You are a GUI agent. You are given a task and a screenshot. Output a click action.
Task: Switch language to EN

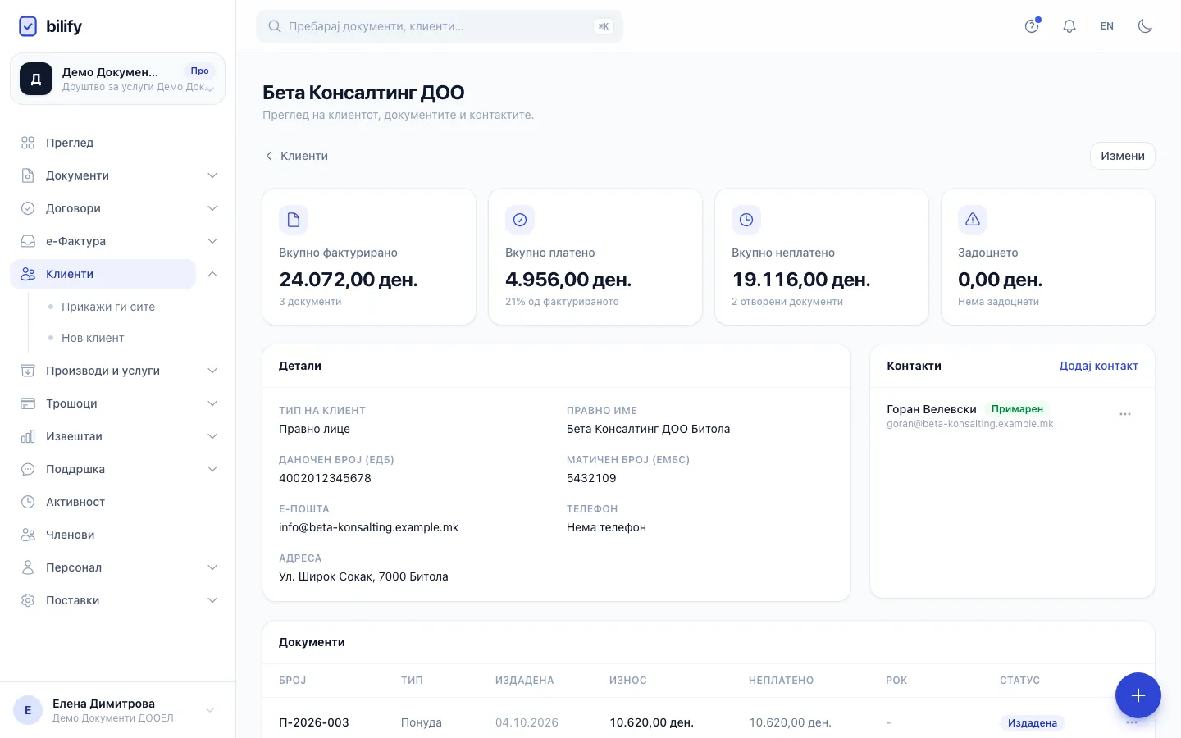coord(1107,26)
